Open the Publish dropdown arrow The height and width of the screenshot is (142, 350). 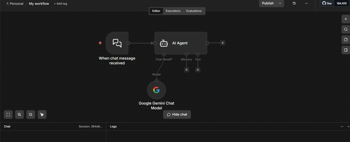(280, 3)
